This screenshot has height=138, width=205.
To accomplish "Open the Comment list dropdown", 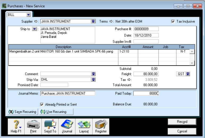I will 93,74.
